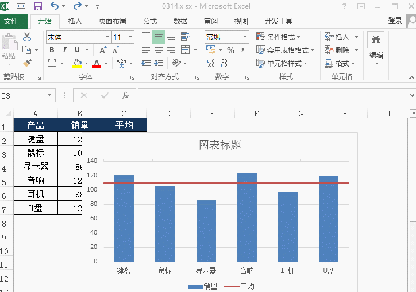Switch to the 页面布局 tab

(113, 21)
